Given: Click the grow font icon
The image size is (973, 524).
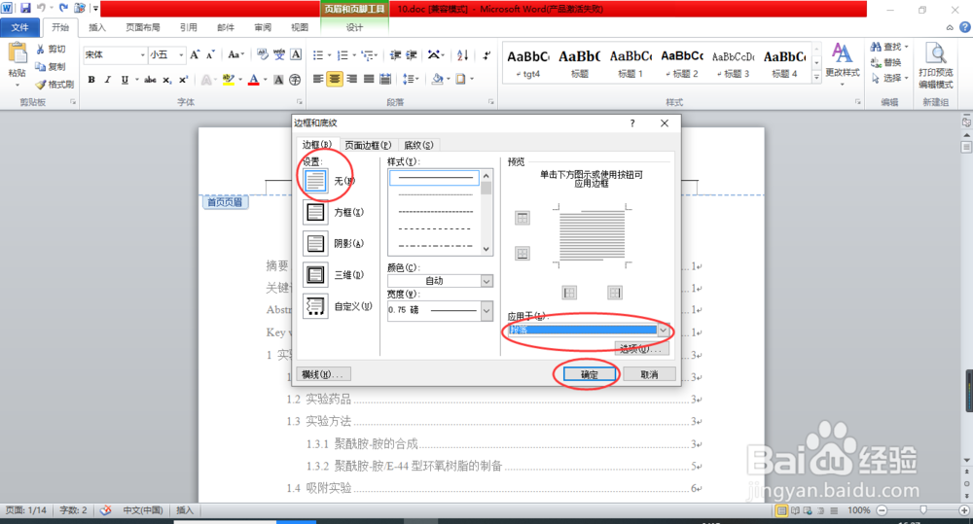Looking at the screenshot, I should (195, 54).
